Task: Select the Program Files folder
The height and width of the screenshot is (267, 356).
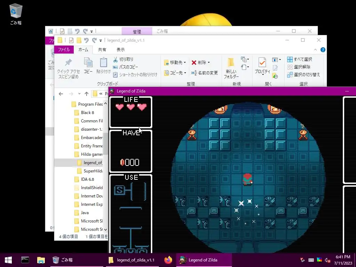Action: pos(87,104)
